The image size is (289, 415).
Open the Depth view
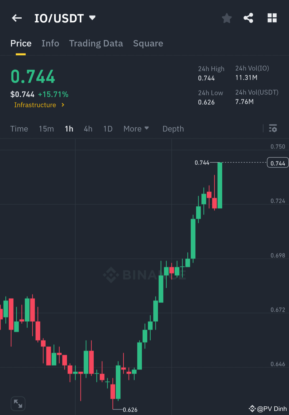coord(173,129)
